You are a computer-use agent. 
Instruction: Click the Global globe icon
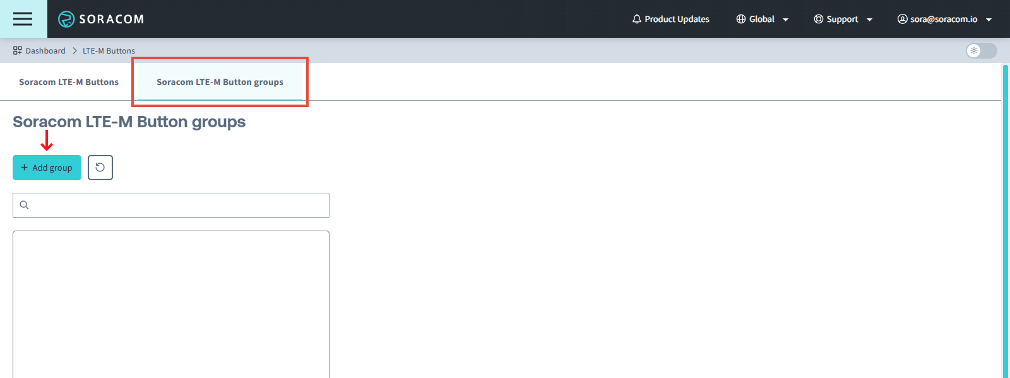click(741, 19)
